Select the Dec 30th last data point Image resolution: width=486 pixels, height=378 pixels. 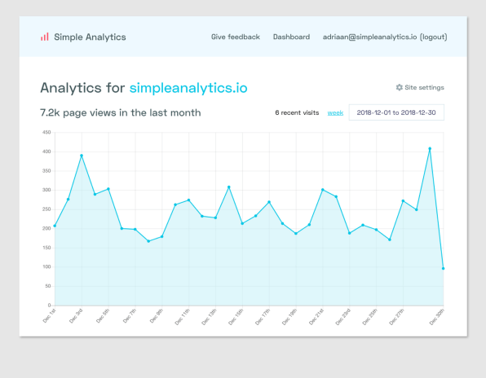444,268
